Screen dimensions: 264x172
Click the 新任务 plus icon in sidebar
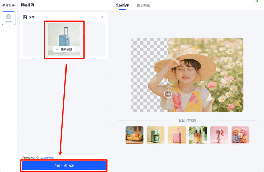pos(9,17)
